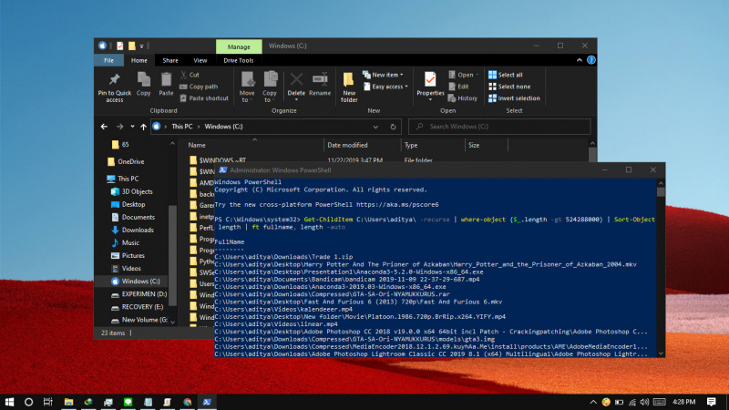Open Copy to in Organize group
This screenshot has height=410, width=729.
click(270, 87)
